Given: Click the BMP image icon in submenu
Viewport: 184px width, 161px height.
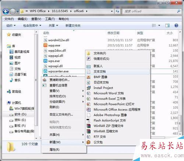Looking at the screenshot, I should pyautogui.click(x=88, y=77).
